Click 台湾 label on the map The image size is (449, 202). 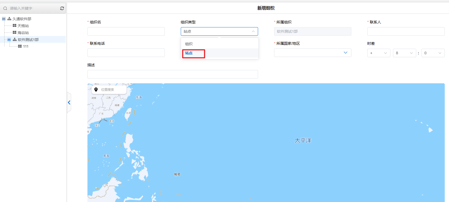coord(129,113)
